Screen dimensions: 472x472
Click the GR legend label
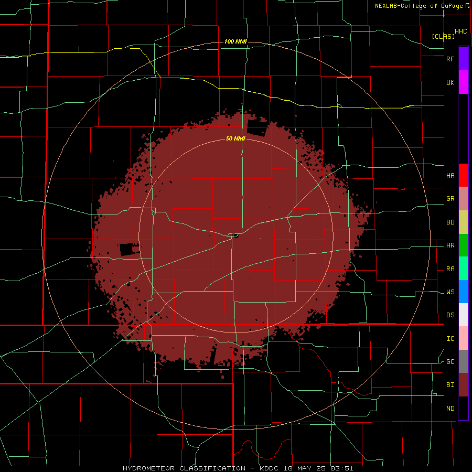(x=450, y=199)
